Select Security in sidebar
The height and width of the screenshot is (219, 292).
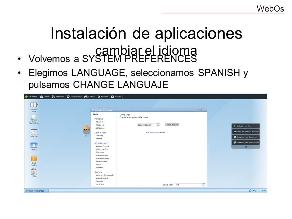pyautogui.click(x=100, y=181)
